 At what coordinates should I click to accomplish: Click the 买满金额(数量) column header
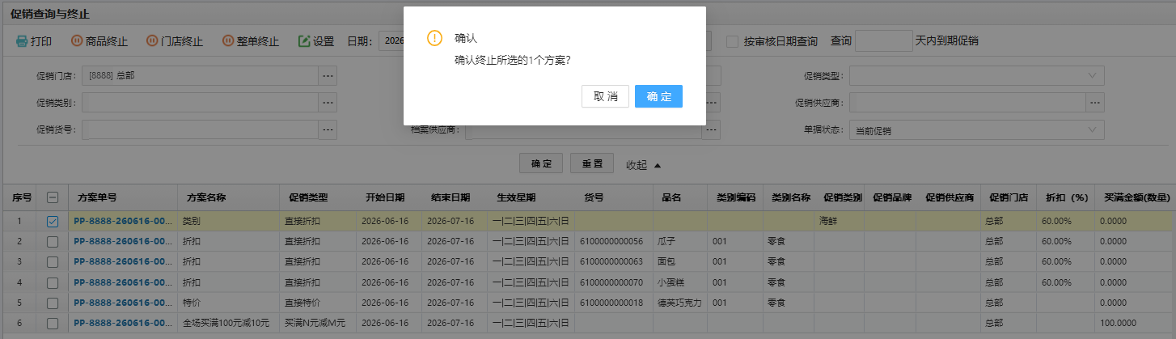point(1137,197)
